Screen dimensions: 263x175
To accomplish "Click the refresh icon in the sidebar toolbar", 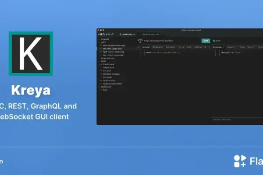I will click(112, 34).
